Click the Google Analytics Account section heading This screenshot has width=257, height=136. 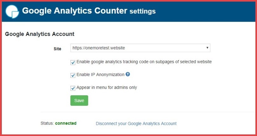point(40,34)
